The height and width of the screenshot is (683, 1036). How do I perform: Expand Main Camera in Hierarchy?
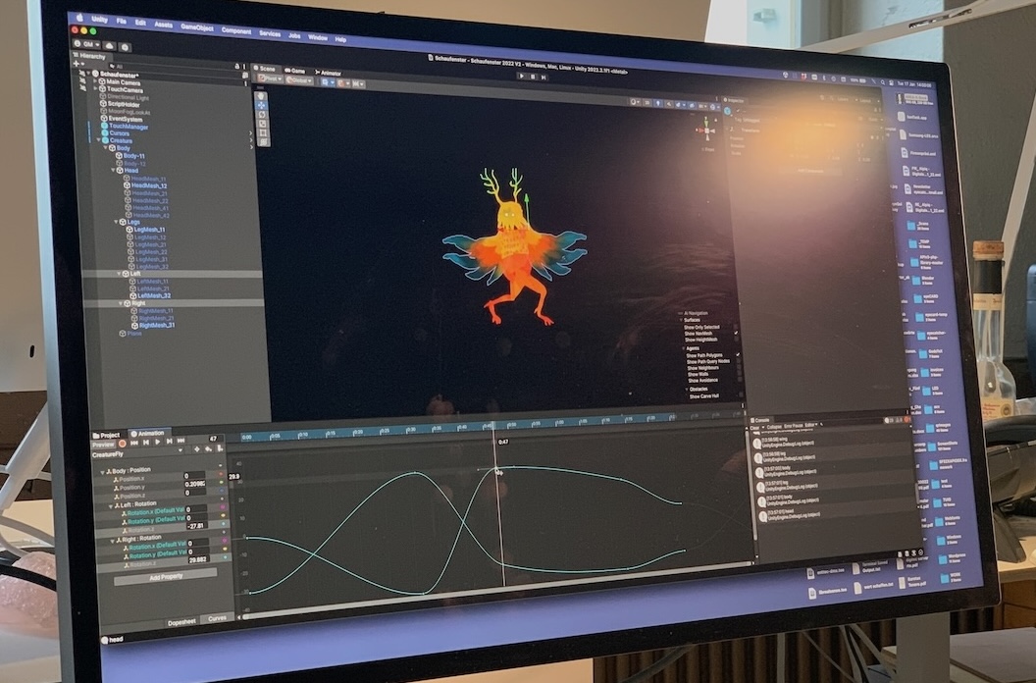point(95,80)
